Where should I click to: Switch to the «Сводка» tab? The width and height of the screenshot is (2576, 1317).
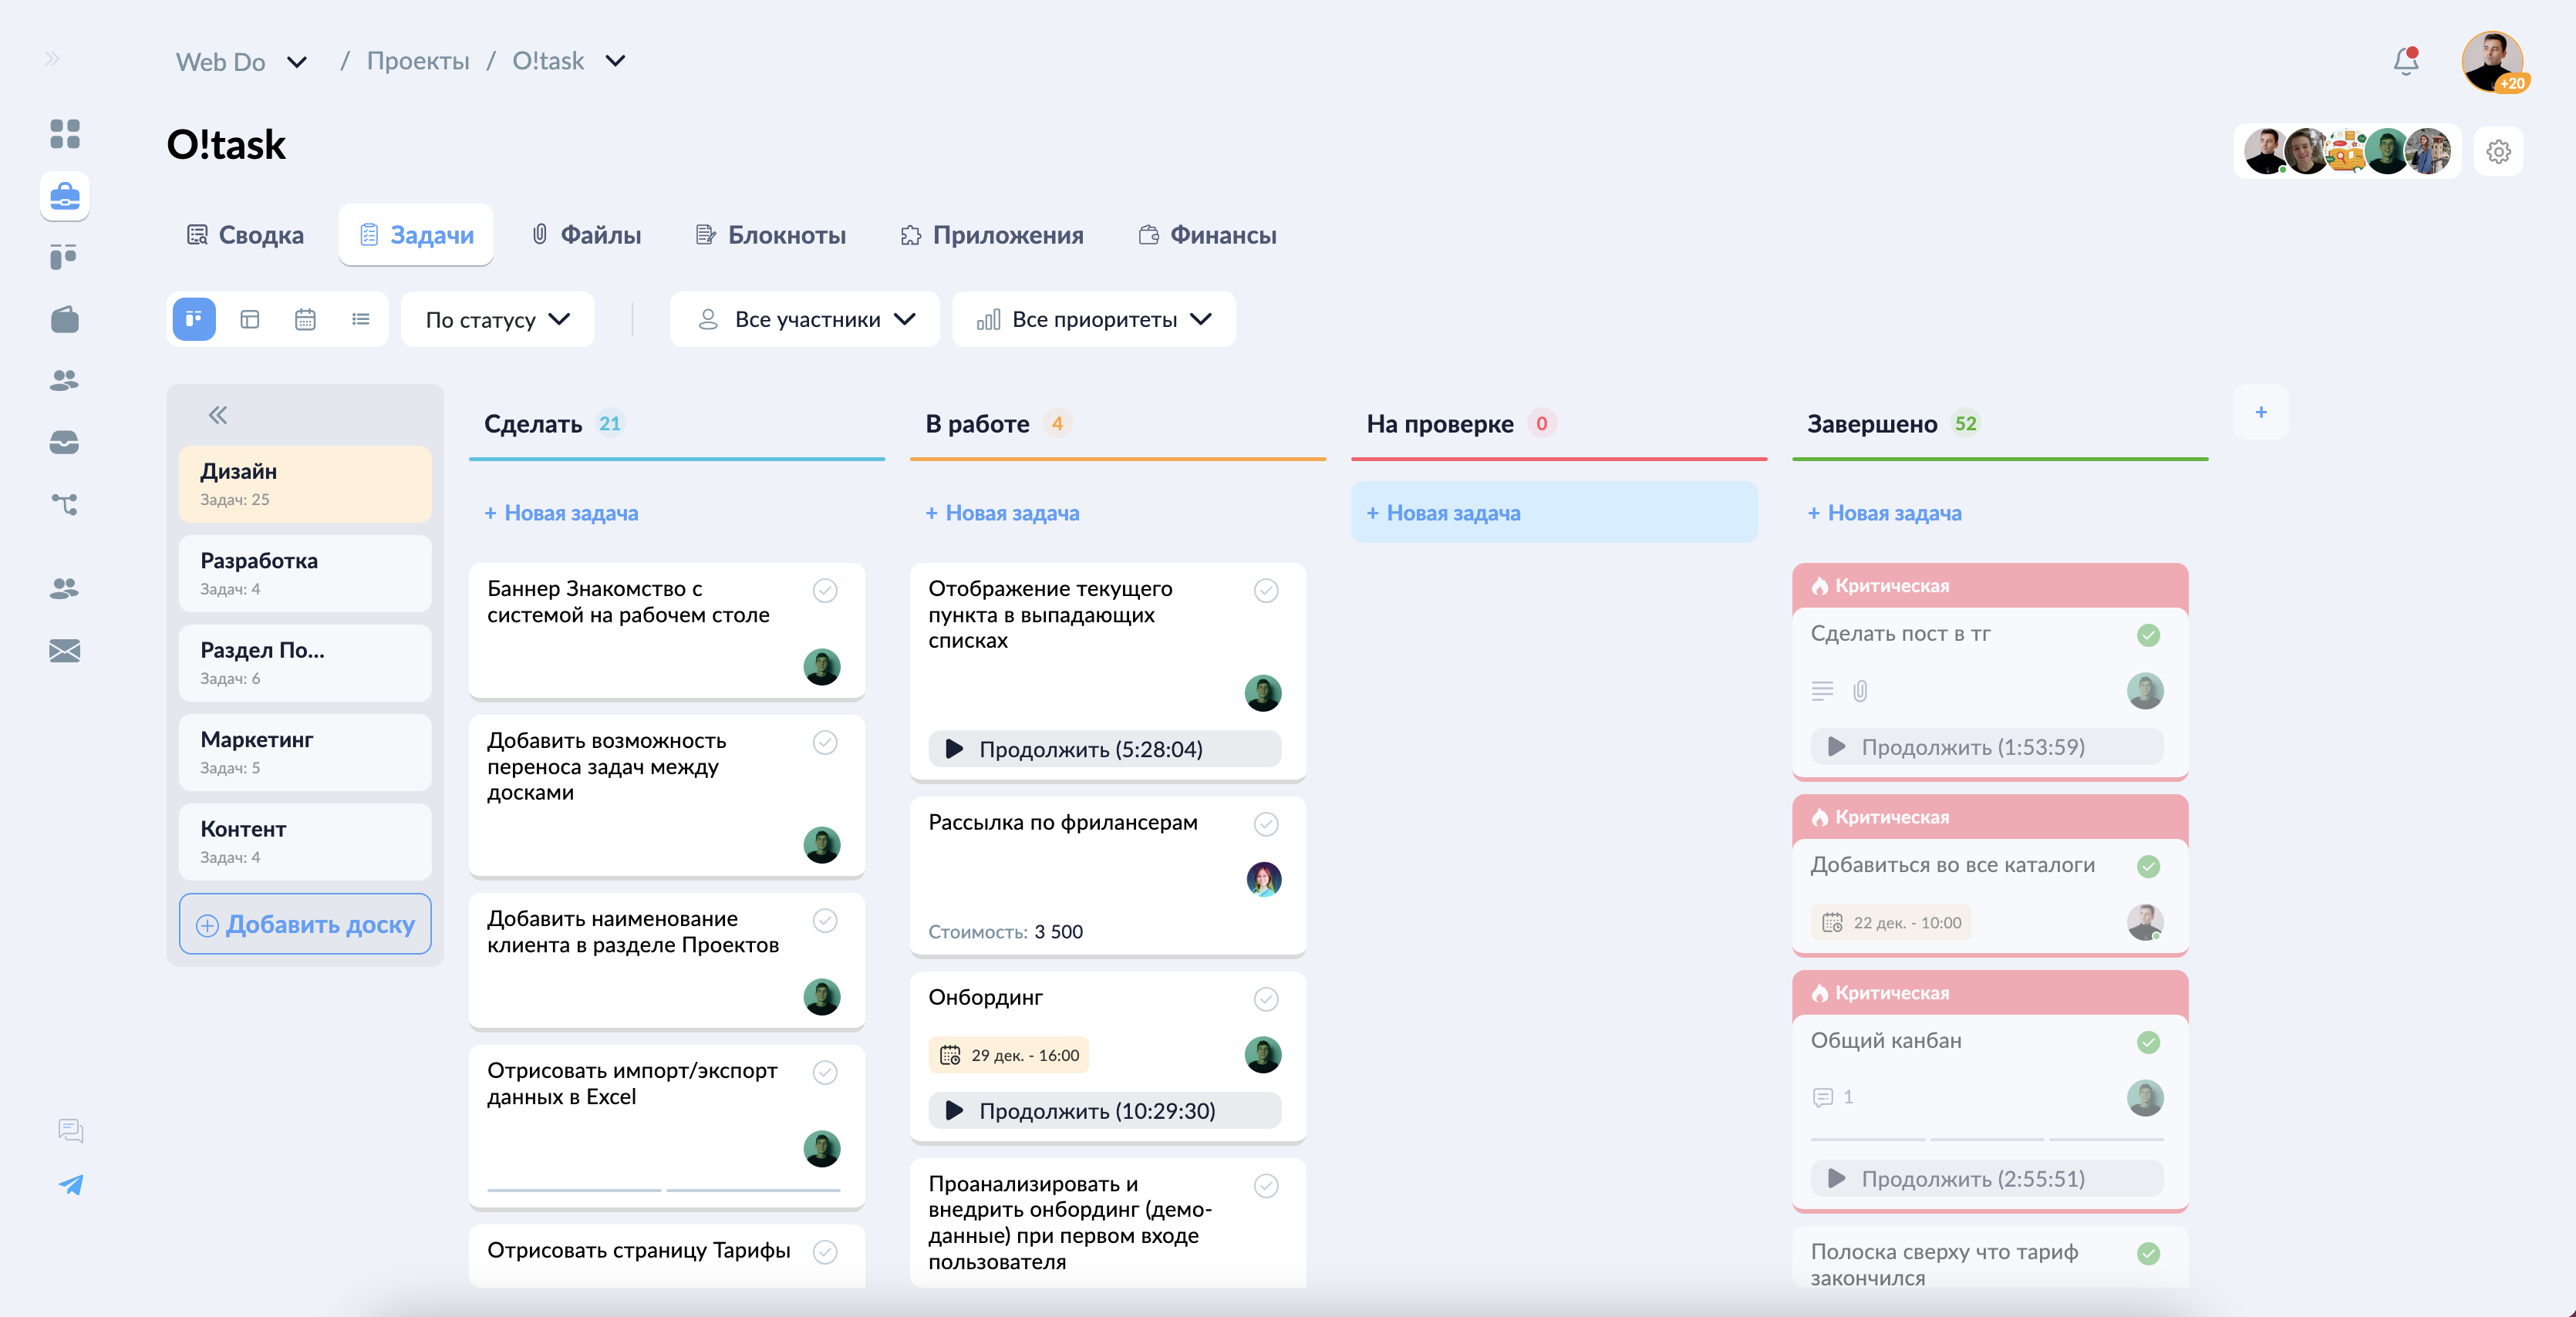coord(245,235)
